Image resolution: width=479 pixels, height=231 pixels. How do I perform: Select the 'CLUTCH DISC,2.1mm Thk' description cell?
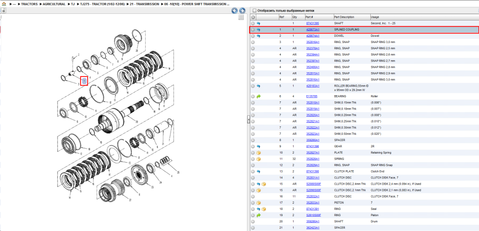pos(350,190)
